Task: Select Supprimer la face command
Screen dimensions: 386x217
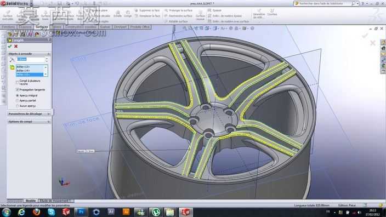Action: point(147,10)
